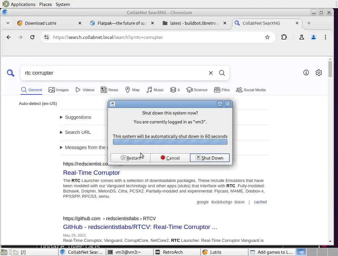
Task: Click the rtc corrupter search field
Action: (114, 73)
